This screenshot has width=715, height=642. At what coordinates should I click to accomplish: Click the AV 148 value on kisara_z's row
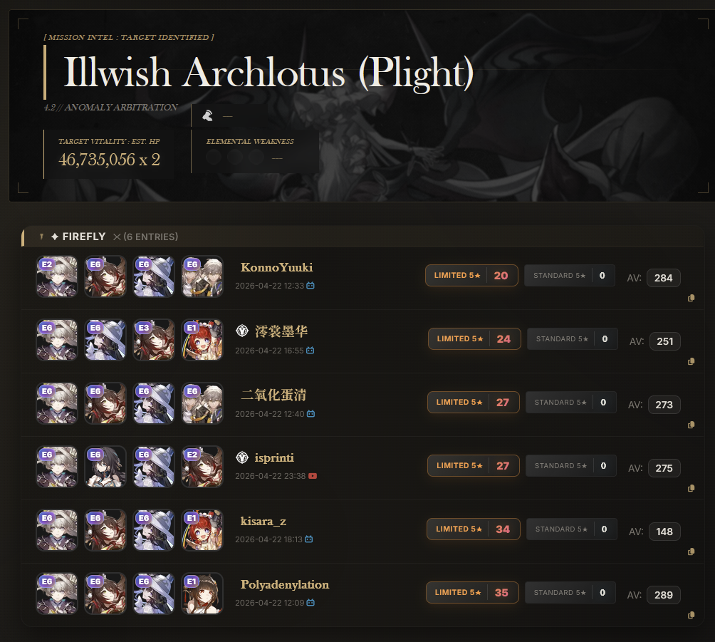664,532
